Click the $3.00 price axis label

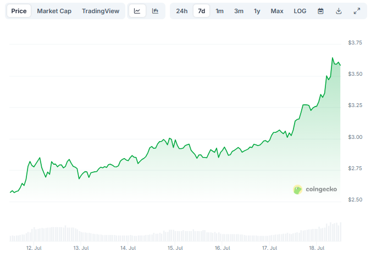tap(355, 137)
